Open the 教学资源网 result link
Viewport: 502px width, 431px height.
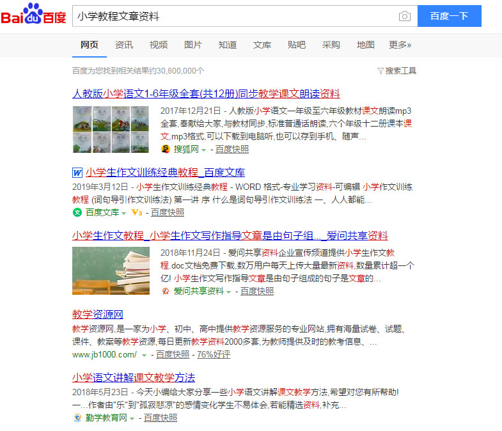(98, 315)
